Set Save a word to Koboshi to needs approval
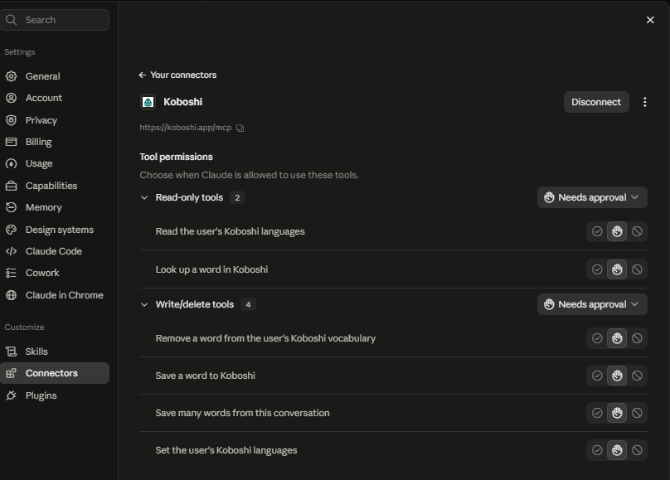Image resolution: width=670 pixels, height=480 pixels. [617, 376]
